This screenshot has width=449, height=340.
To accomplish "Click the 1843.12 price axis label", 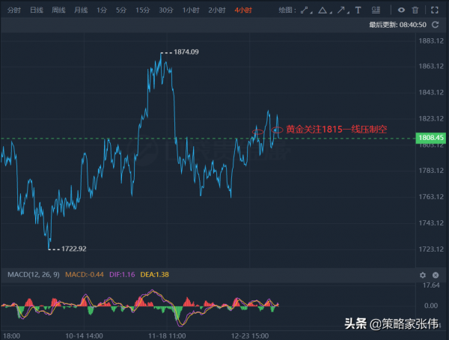I will pos(431,92).
